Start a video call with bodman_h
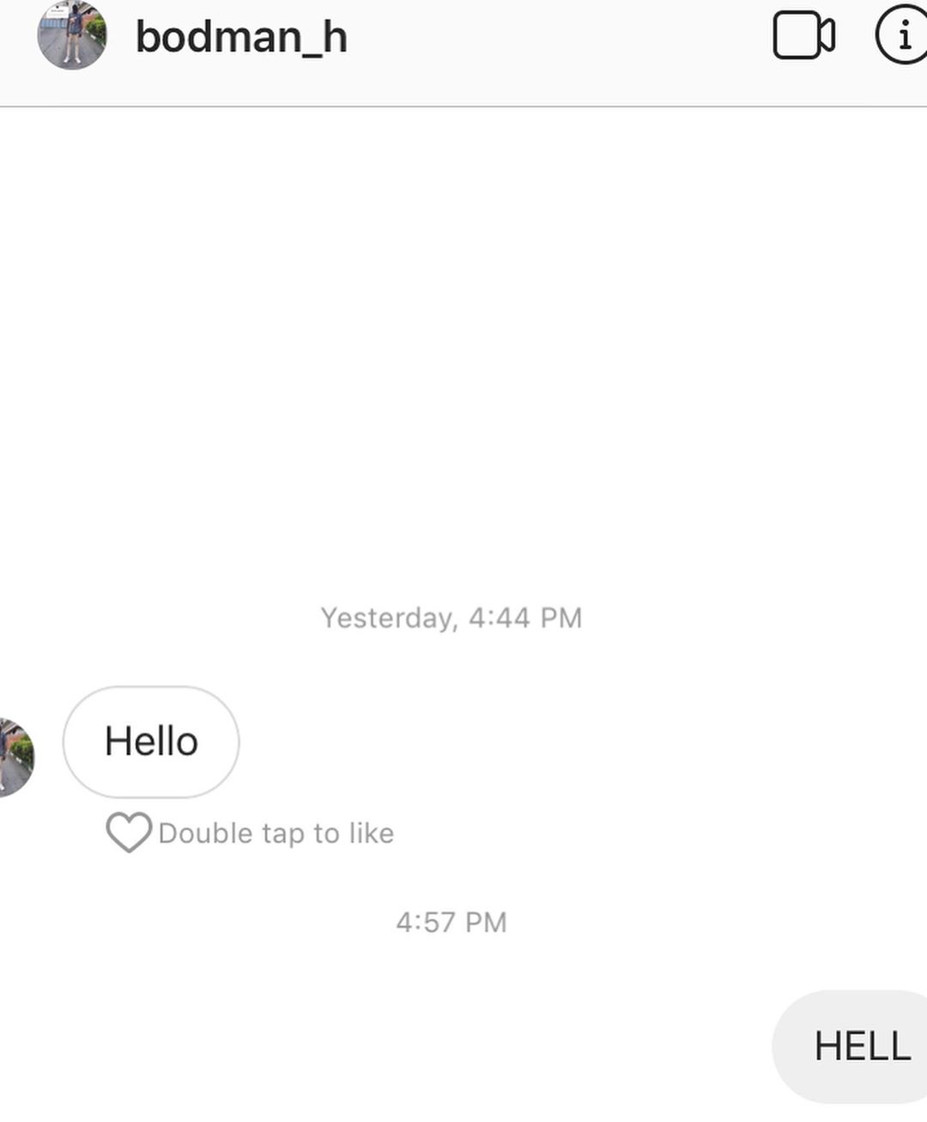Screen dimensions: 927x1122 click(x=803, y=36)
